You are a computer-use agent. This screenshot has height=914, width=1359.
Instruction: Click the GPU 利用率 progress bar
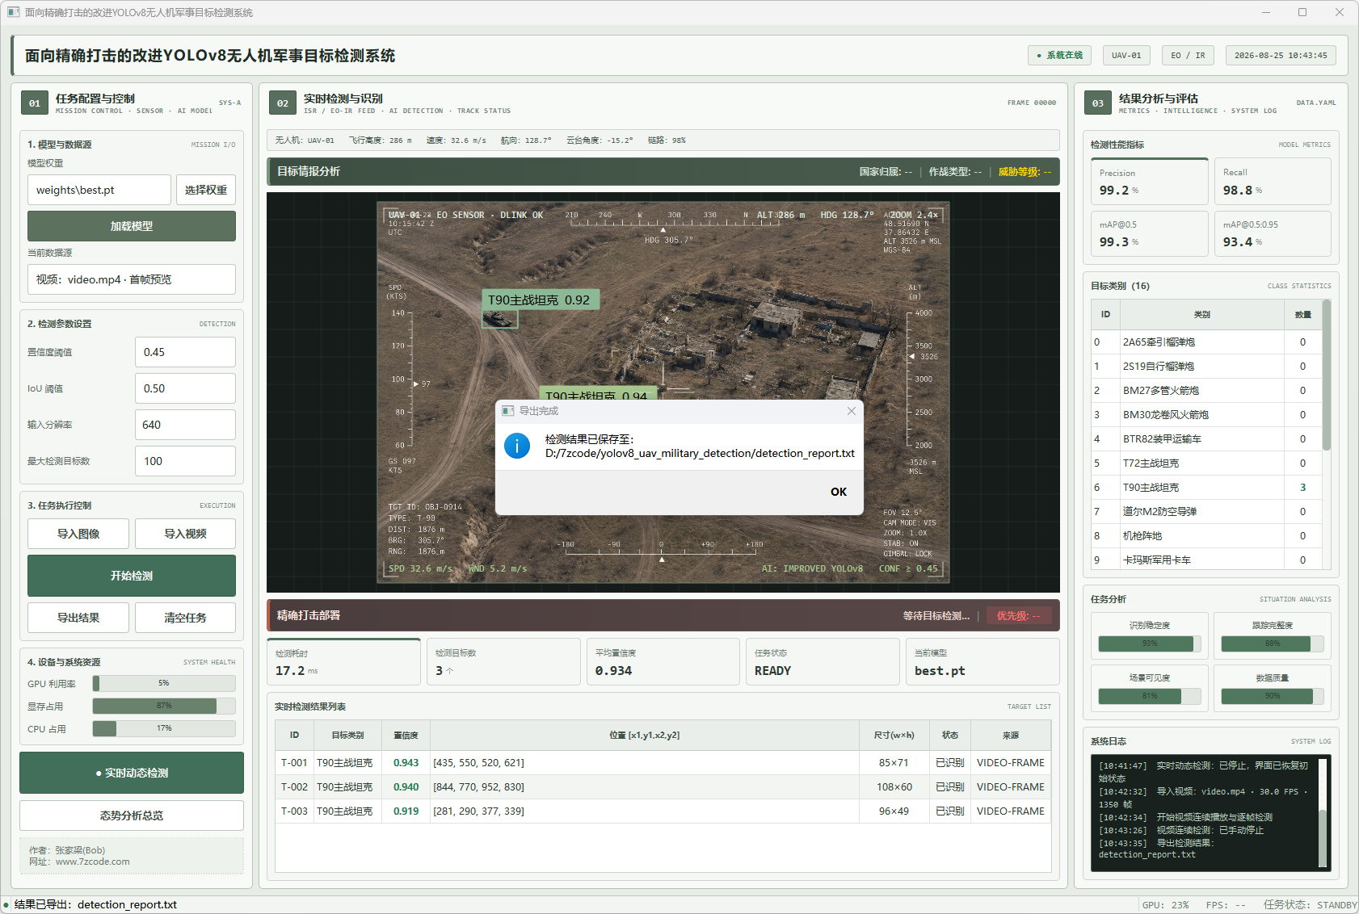tap(164, 684)
